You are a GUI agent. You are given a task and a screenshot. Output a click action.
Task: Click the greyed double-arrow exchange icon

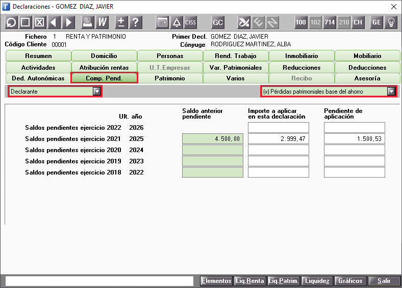[x=272, y=22]
